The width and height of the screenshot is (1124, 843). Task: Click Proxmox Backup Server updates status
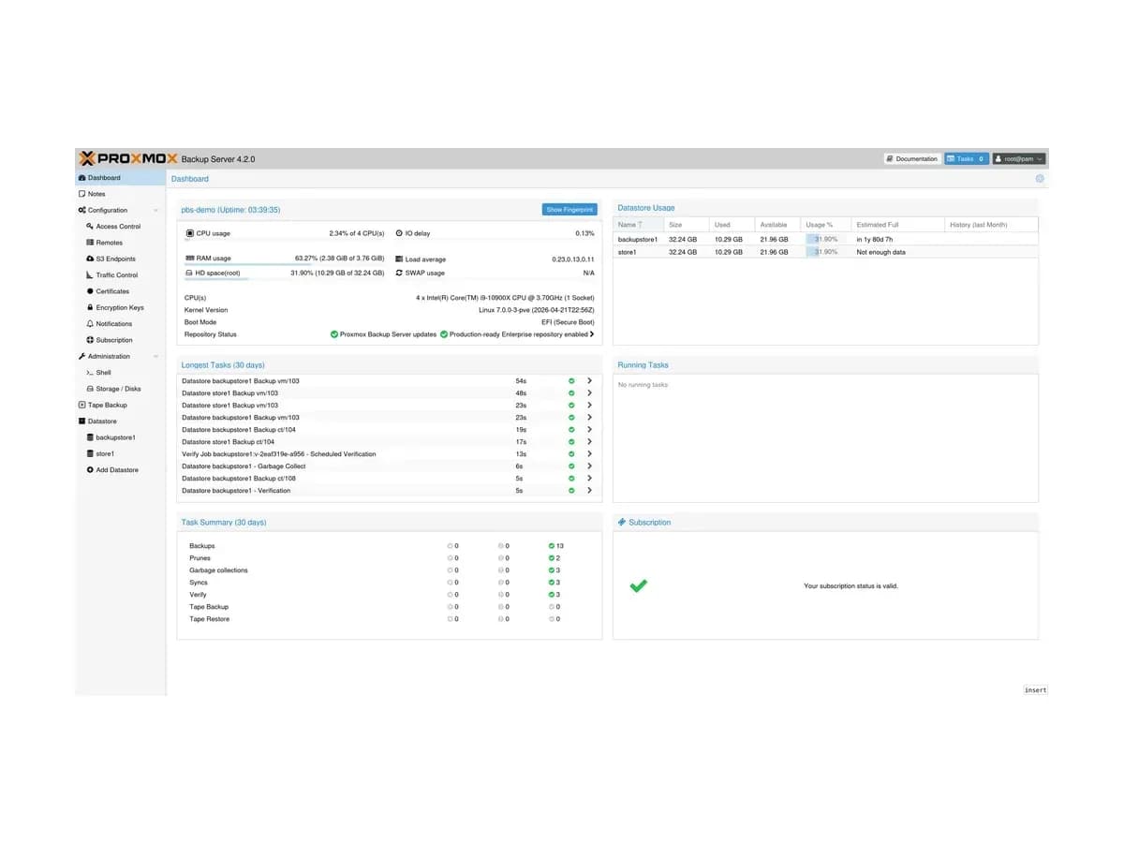pos(384,334)
